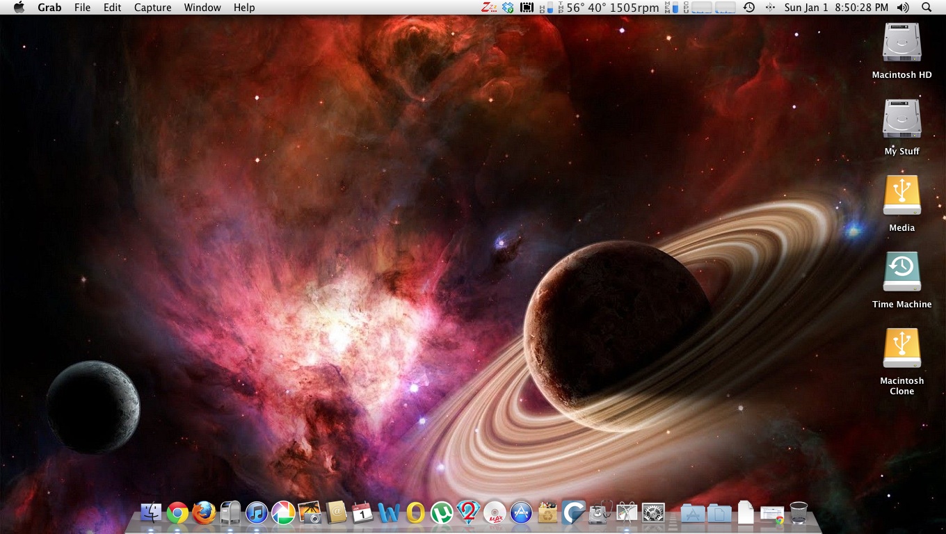This screenshot has width=946, height=534.
Task: Open the Trash in the dock
Action: (799, 513)
